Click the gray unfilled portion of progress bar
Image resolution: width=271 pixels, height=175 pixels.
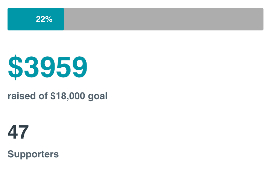tap(164, 19)
